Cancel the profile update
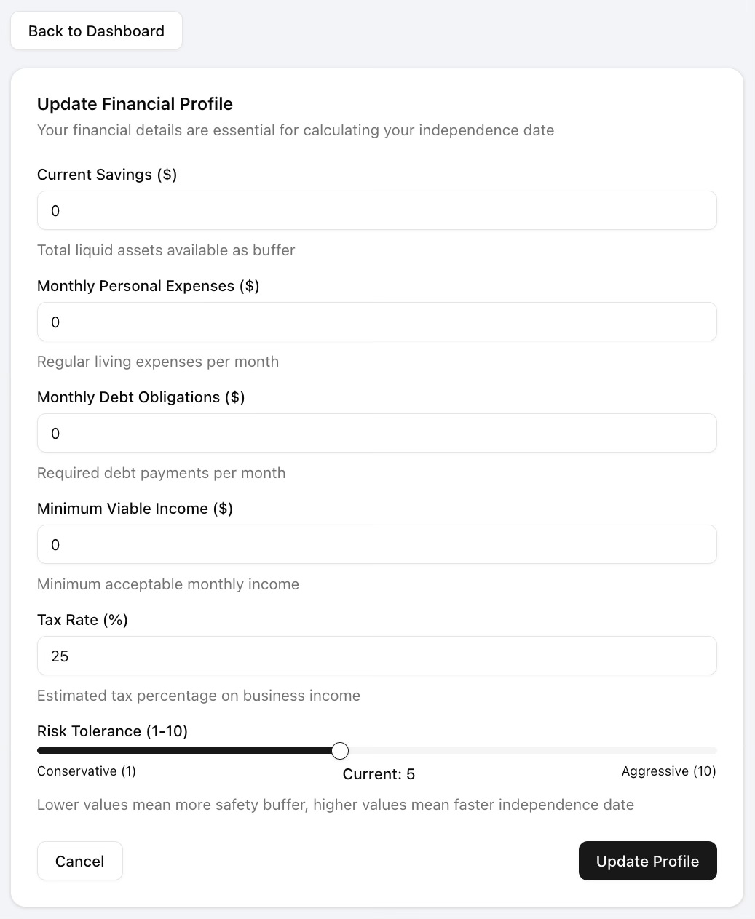Image resolution: width=755 pixels, height=919 pixels. pyautogui.click(x=79, y=861)
